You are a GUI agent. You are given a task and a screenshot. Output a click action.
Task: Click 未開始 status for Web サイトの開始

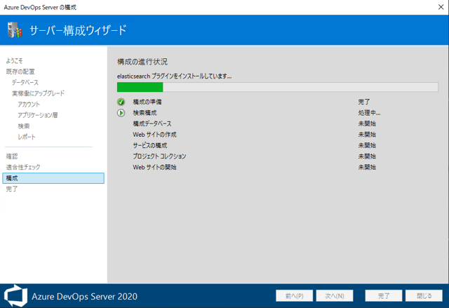pos(367,167)
